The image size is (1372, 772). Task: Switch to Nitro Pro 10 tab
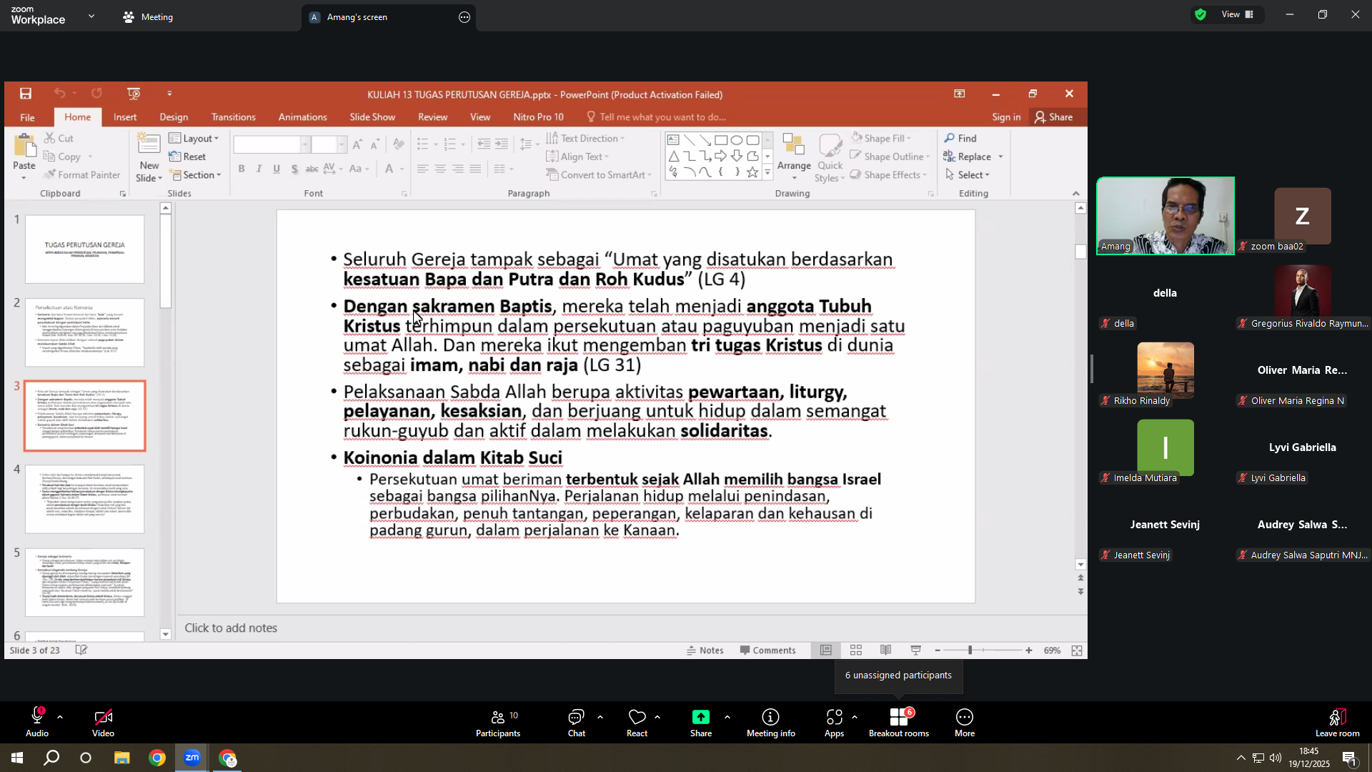[x=538, y=117]
